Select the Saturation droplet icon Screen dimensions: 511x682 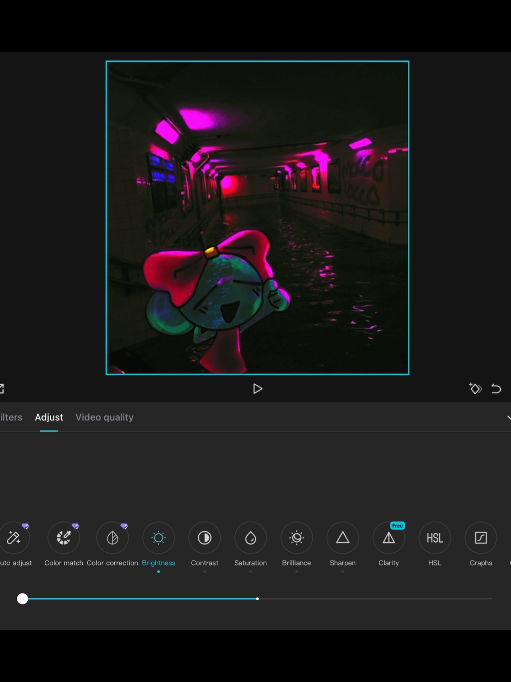click(x=251, y=538)
